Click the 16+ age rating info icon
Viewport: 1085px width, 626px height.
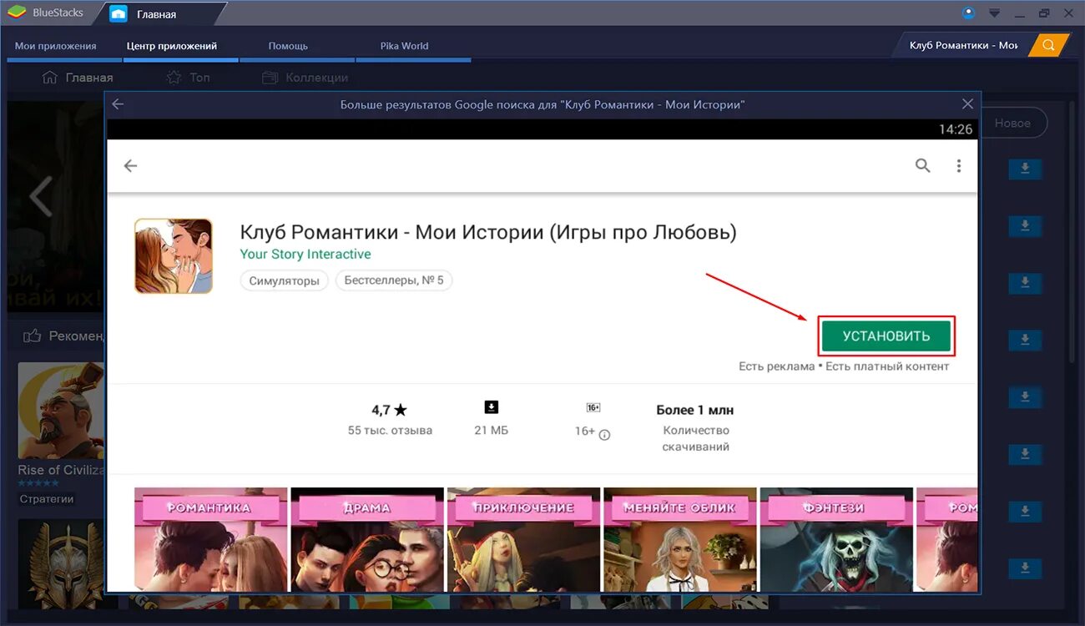click(x=605, y=434)
